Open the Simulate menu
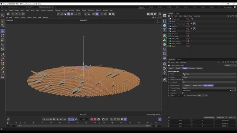The height and width of the screenshot is (133, 237). coord(71,10)
